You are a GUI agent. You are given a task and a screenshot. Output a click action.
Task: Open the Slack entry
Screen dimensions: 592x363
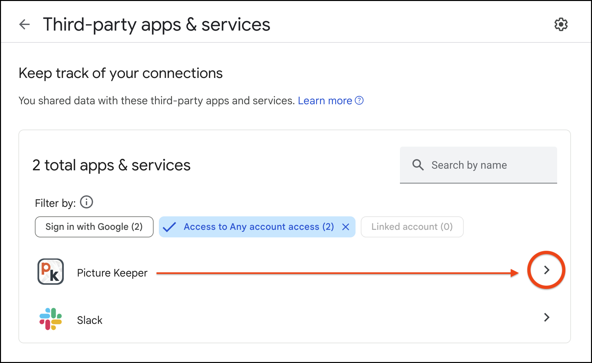point(295,319)
